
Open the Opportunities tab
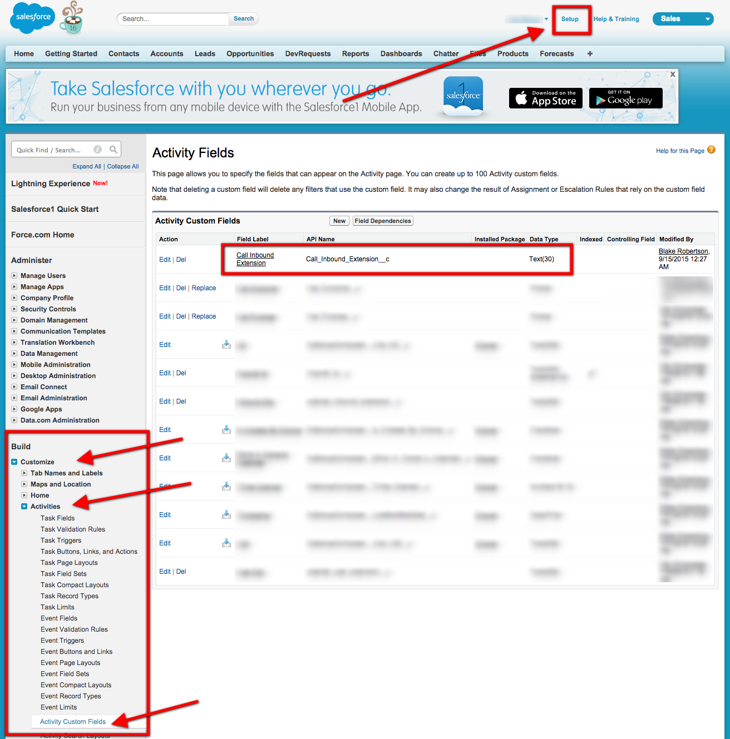tap(250, 54)
